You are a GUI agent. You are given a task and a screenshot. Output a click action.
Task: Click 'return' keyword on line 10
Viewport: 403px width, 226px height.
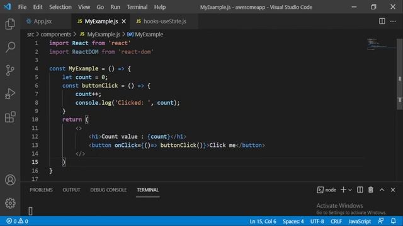coord(72,120)
